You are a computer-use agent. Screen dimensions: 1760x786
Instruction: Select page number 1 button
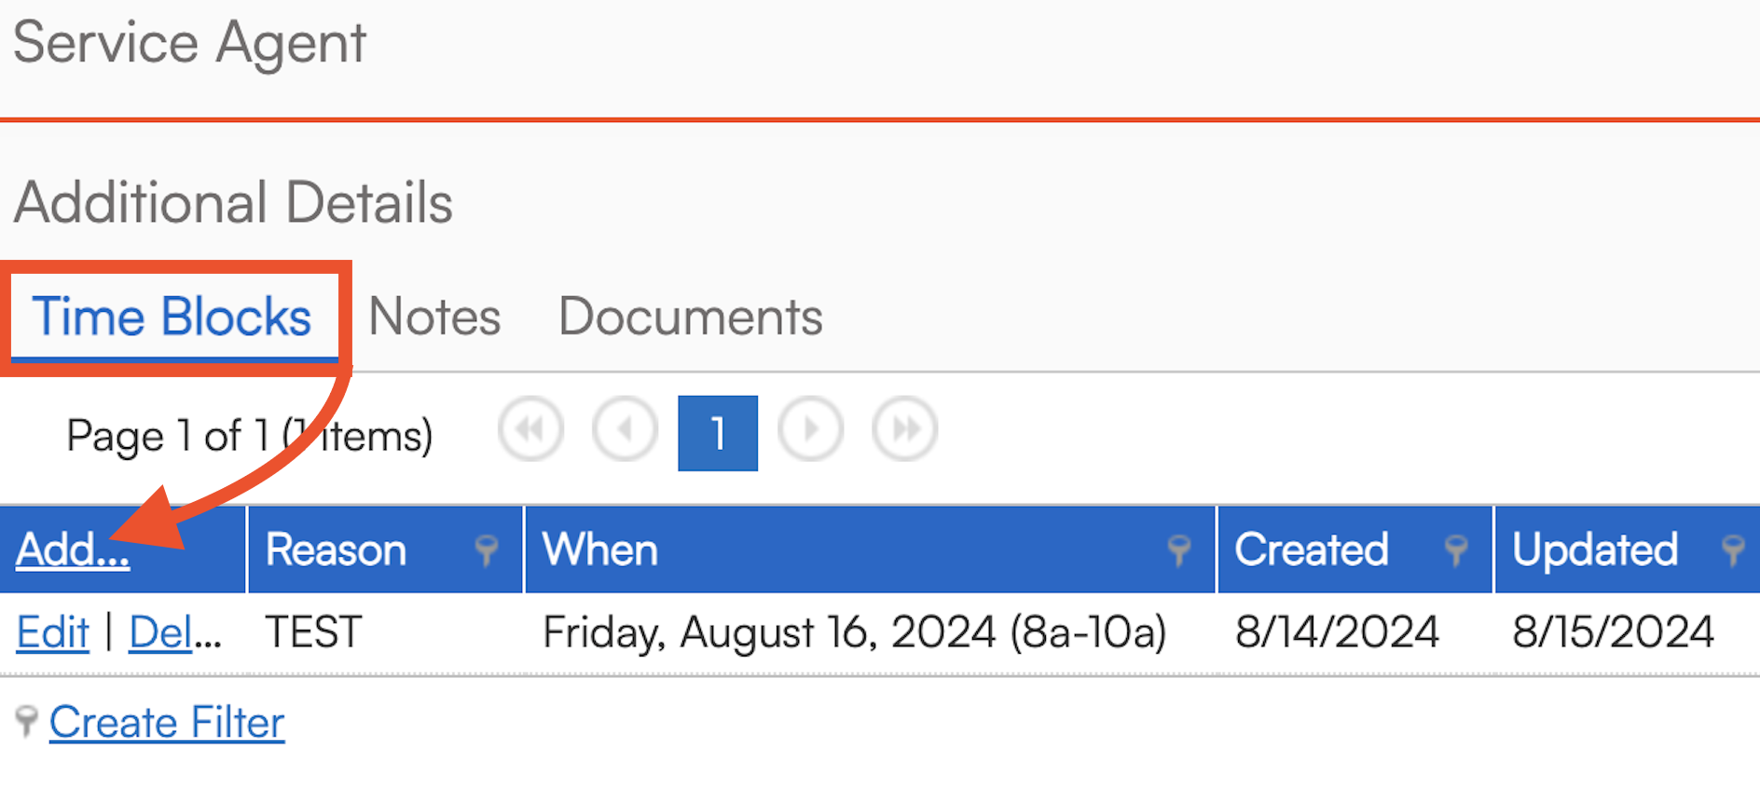(x=717, y=433)
